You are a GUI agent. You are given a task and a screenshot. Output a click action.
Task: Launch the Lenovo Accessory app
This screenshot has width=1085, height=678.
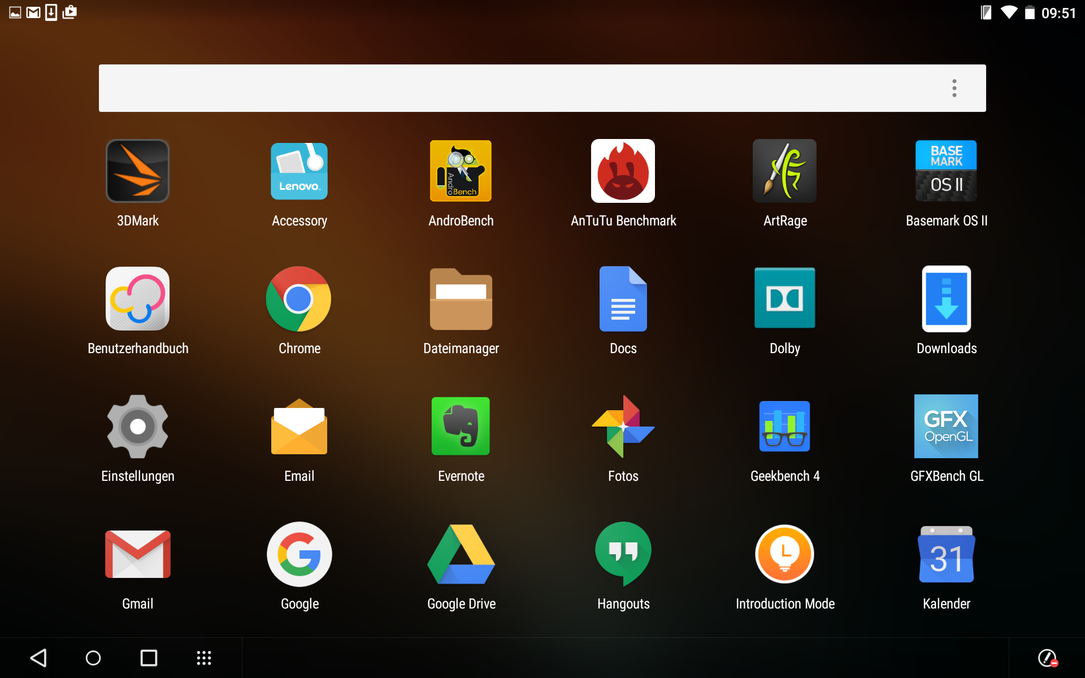click(x=300, y=171)
